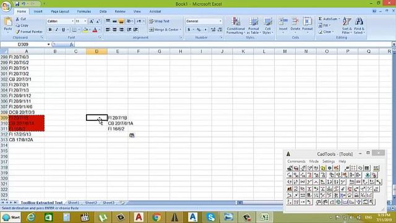Open the Name Box dropdown arrow

[x=48, y=45]
